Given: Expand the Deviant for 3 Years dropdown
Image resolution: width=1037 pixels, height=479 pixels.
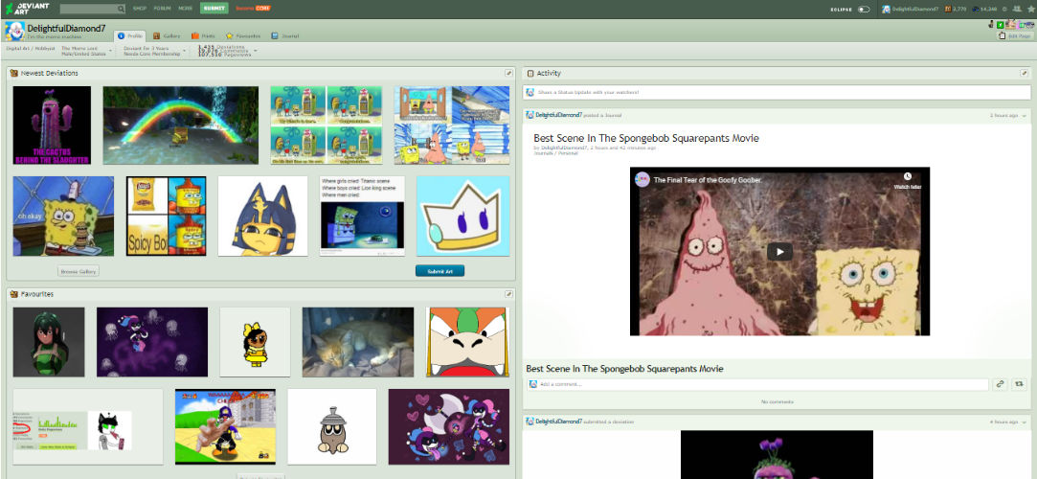Looking at the screenshot, I should coord(185,51).
